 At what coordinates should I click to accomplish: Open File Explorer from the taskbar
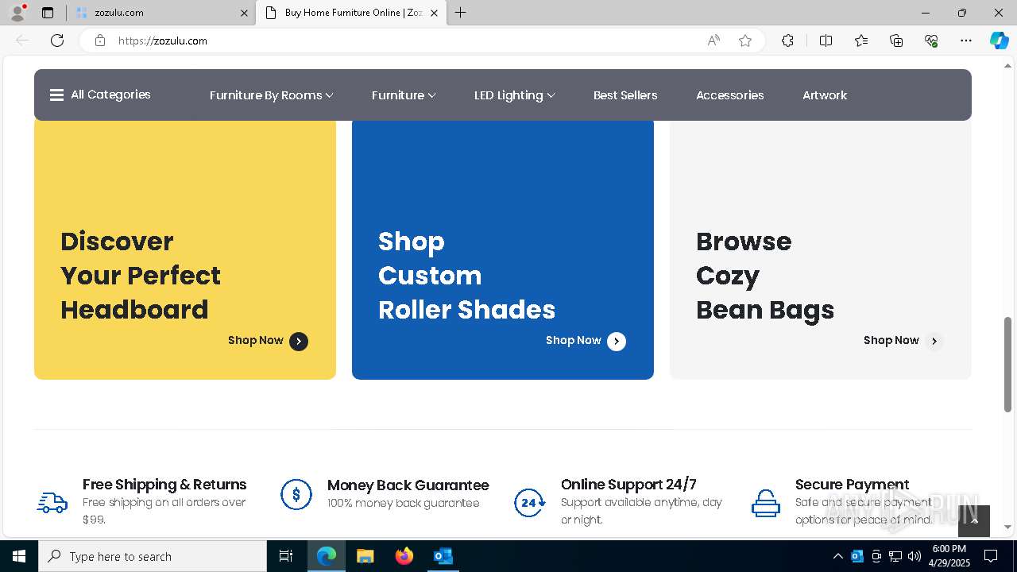pos(365,556)
